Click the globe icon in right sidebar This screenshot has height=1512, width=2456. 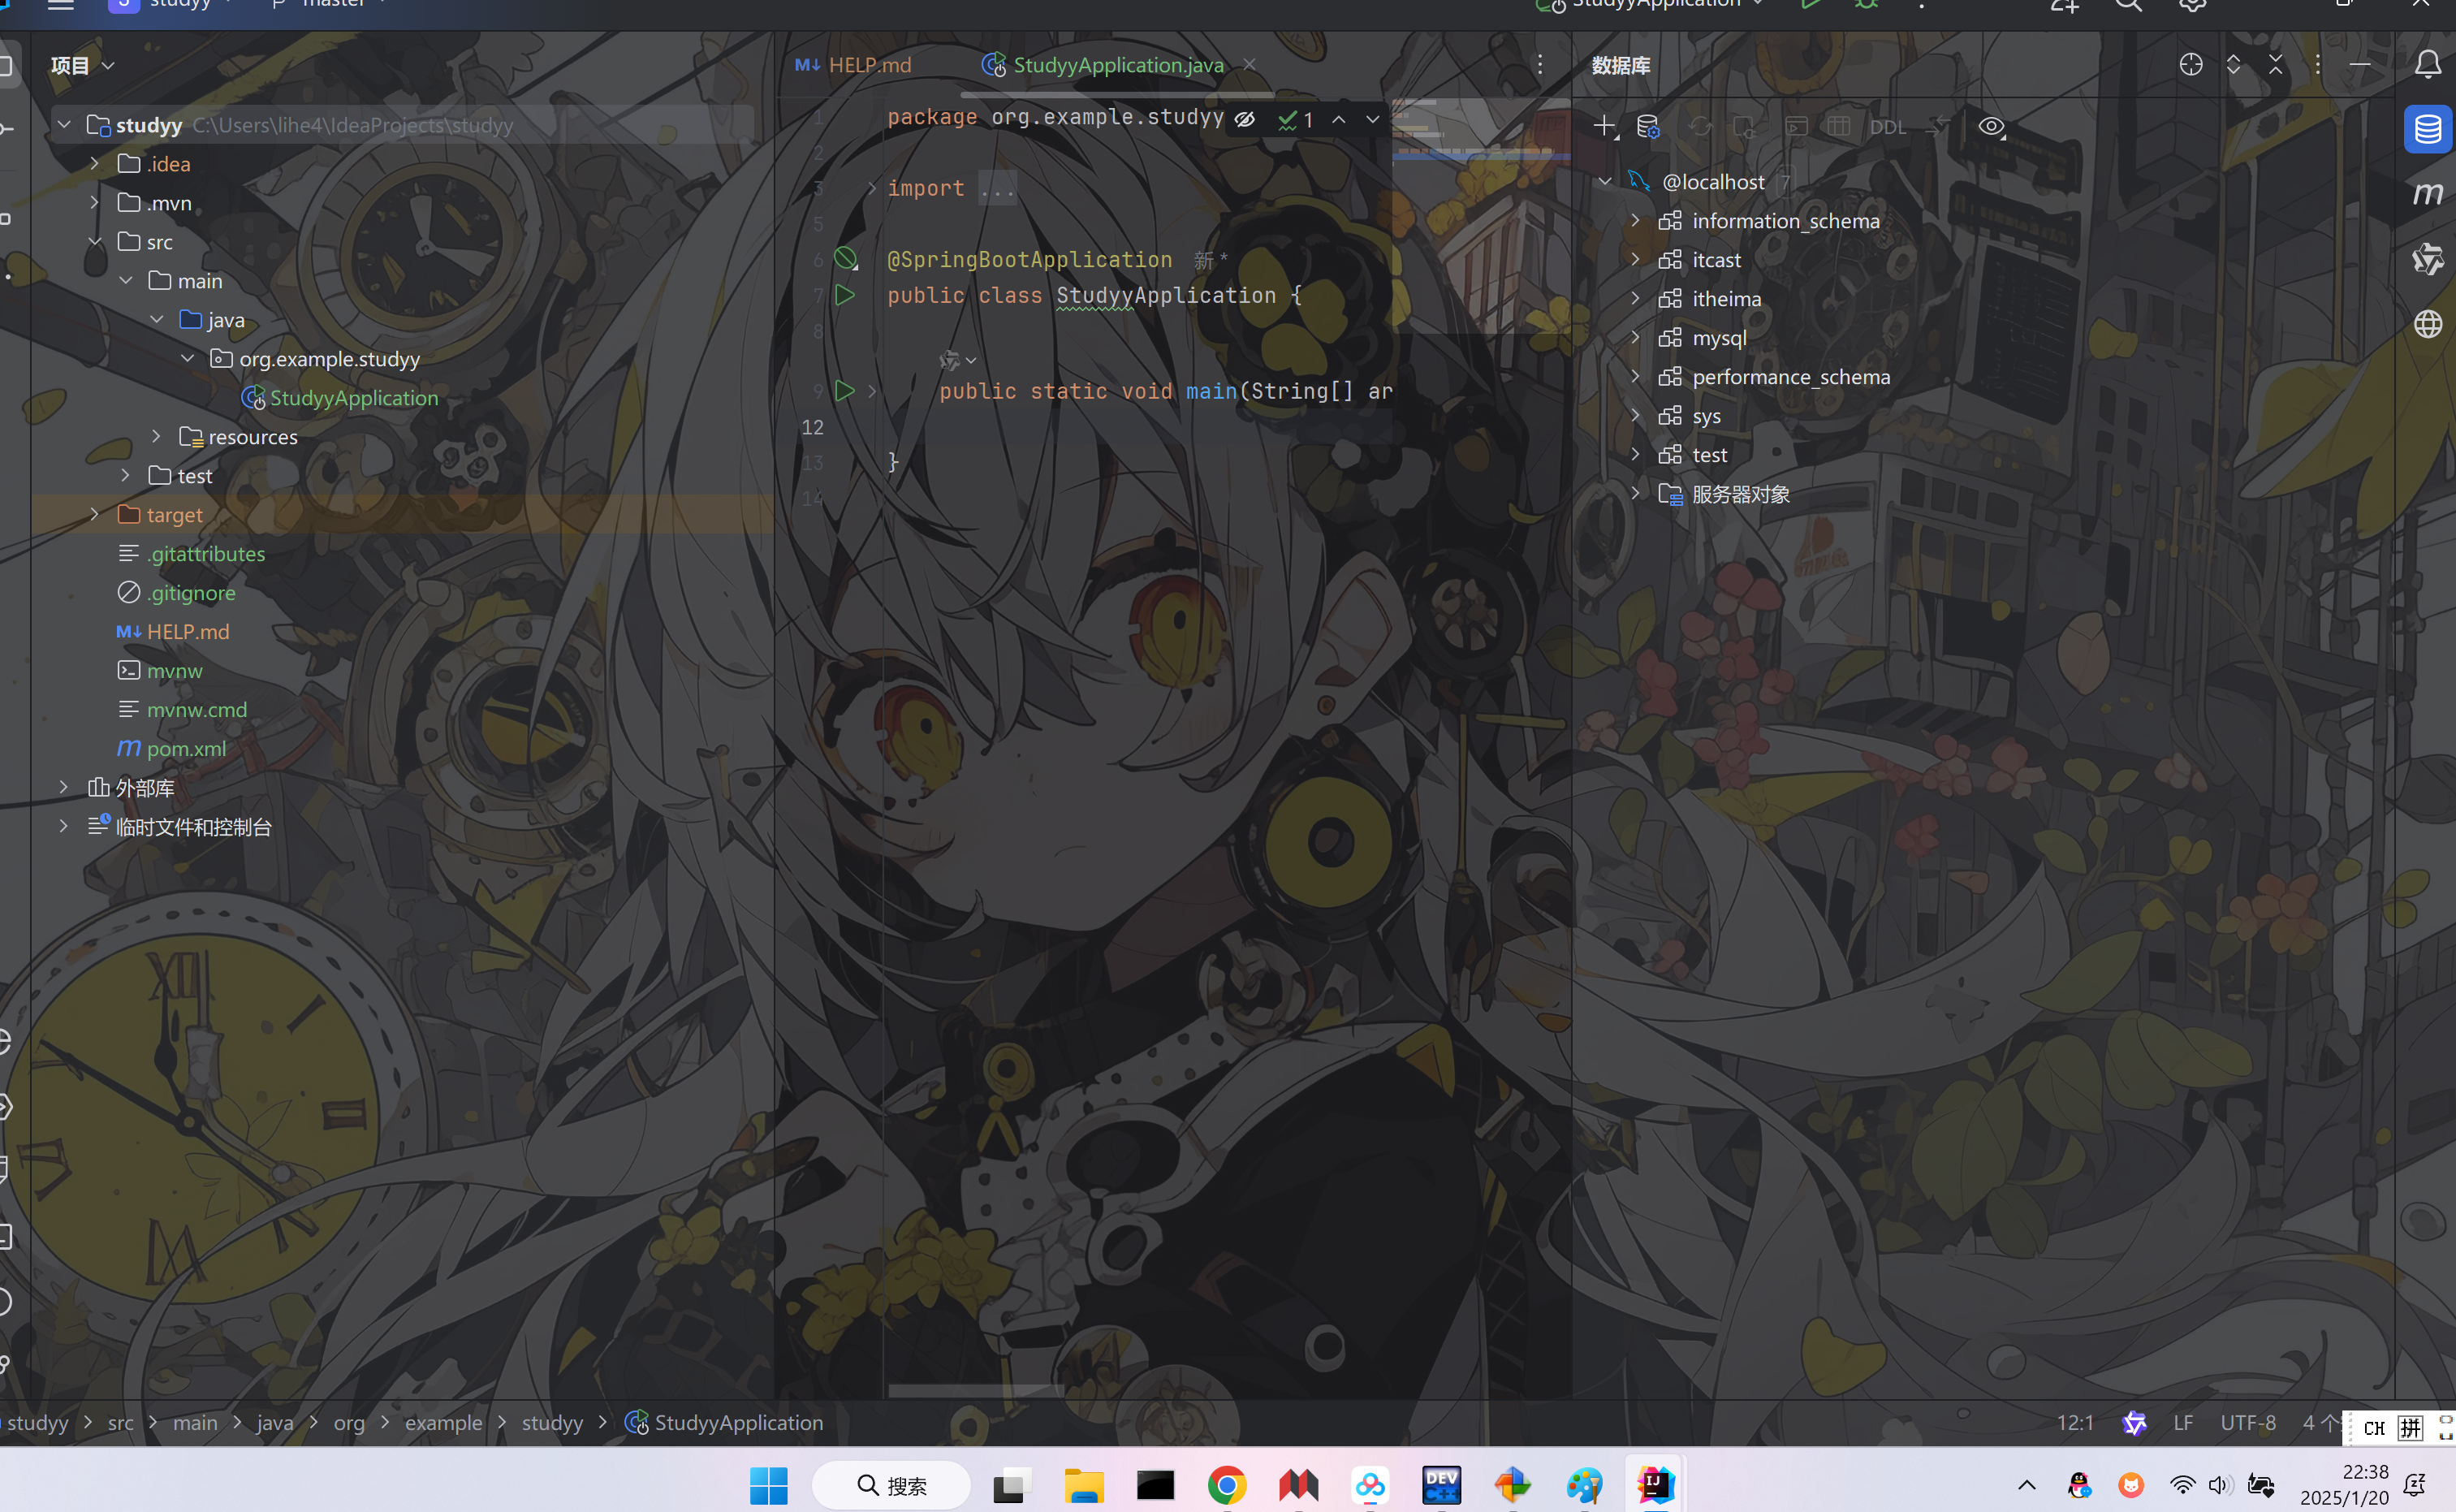pyautogui.click(x=2427, y=324)
